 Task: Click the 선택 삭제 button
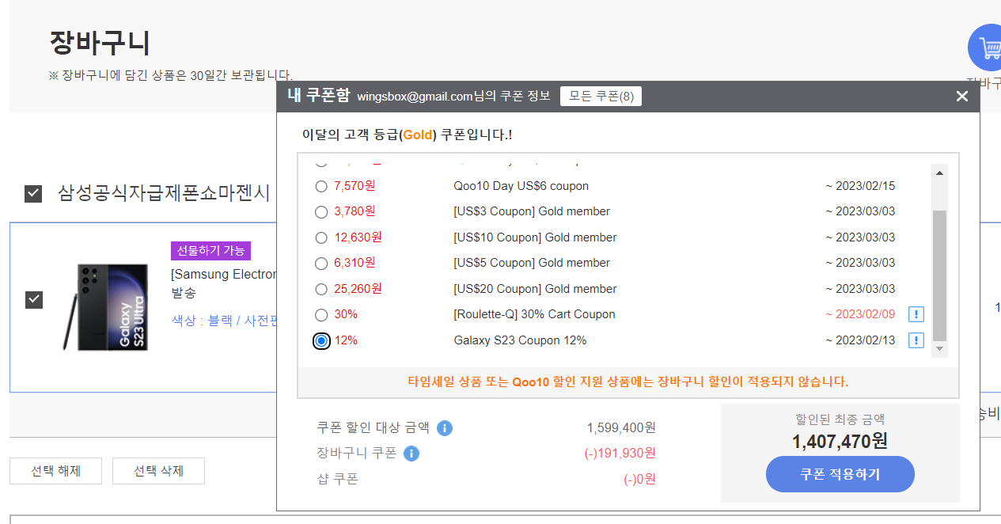158,471
